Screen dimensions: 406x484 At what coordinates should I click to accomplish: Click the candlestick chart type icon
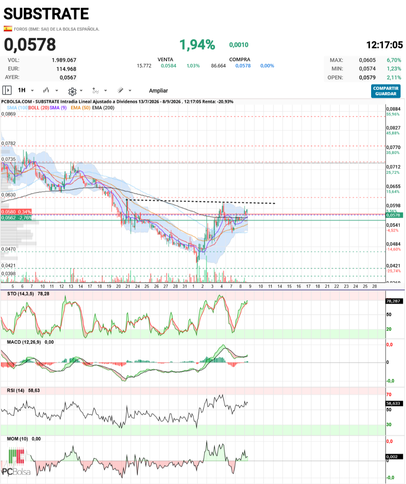[x=46, y=90]
